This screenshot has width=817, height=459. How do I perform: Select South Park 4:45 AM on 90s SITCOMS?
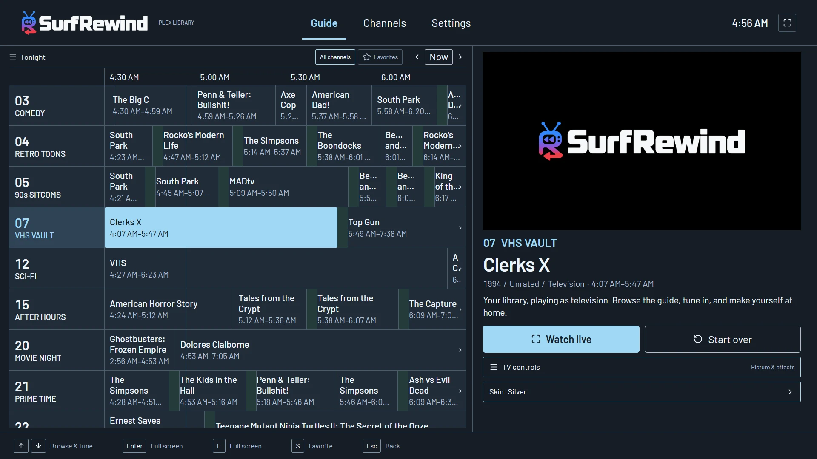pos(186,187)
